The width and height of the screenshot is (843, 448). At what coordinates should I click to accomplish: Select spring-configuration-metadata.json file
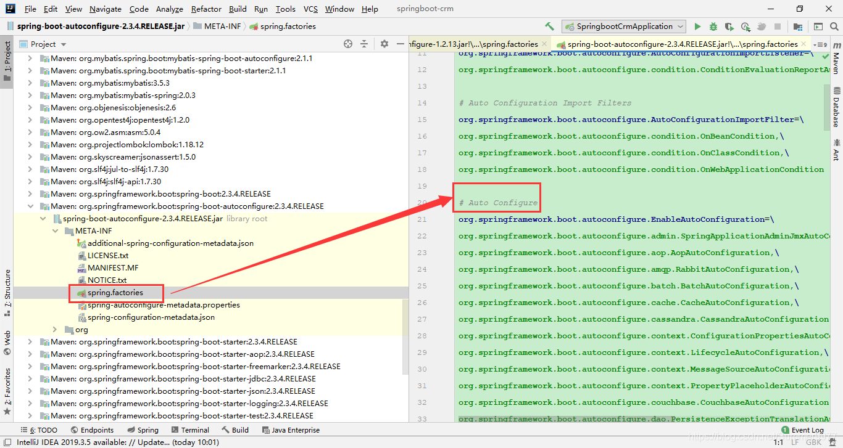click(x=151, y=317)
